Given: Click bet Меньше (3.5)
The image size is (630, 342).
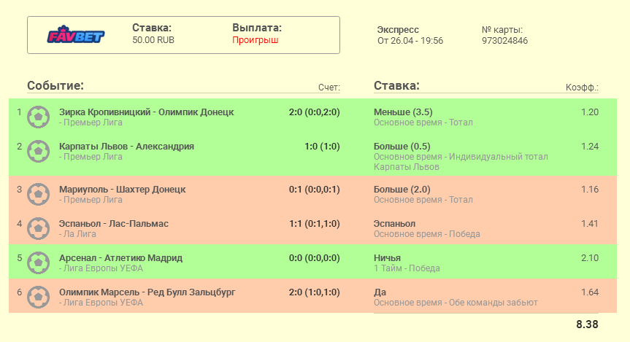Looking at the screenshot, I should 403,112.
